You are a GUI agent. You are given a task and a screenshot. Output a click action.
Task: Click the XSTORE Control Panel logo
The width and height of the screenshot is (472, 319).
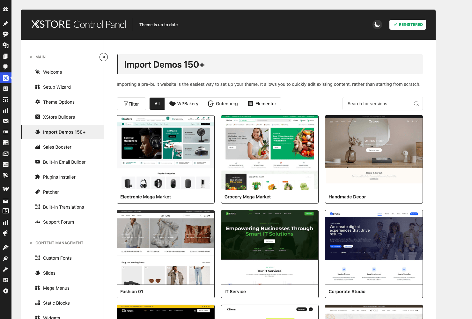pyautogui.click(x=79, y=25)
